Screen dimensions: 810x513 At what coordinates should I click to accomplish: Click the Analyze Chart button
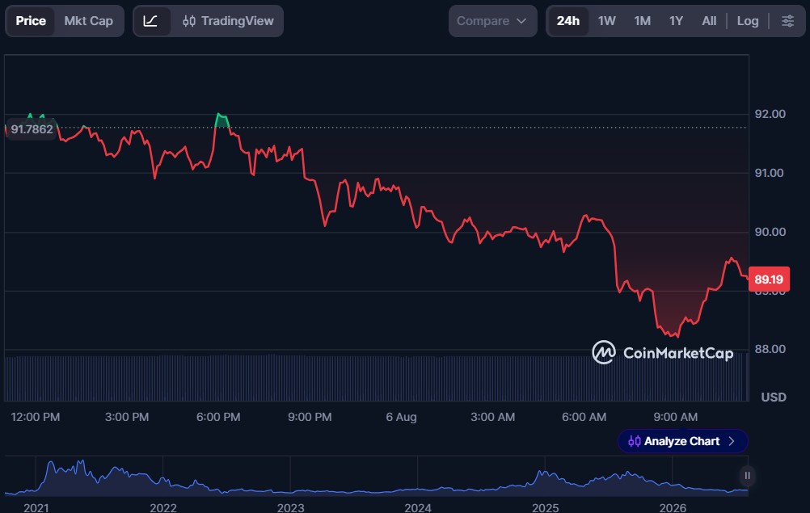tap(682, 441)
